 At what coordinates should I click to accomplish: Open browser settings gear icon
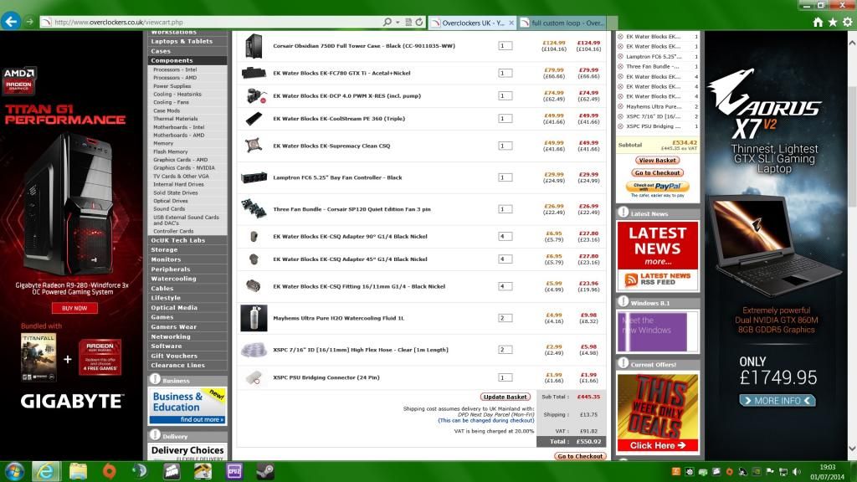click(847, 22)
